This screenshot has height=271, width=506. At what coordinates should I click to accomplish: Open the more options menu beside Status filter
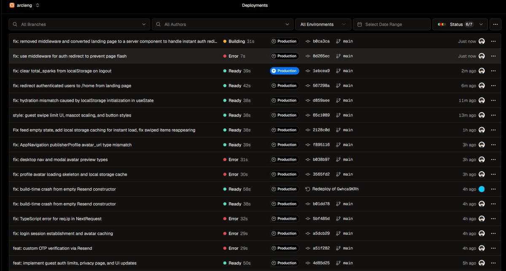pyautogui.click(x=495, y=24)
